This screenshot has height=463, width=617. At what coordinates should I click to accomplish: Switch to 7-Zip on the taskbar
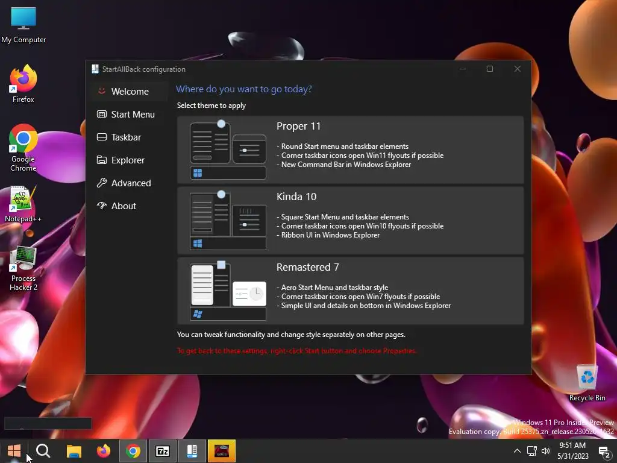pyautogui.click(x=163, y=451)
